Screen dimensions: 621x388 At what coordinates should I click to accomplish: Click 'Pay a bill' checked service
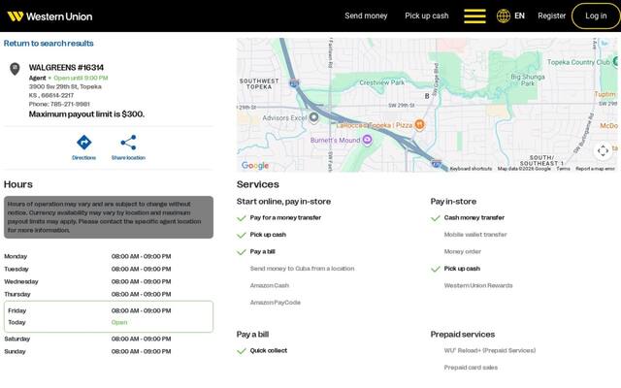[x=262, y=251]
